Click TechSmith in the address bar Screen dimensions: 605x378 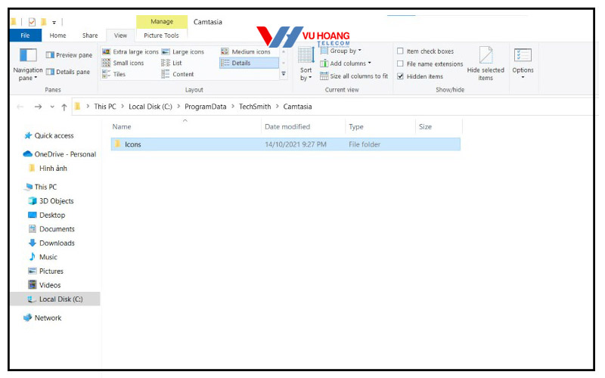(x=255, y=107)
